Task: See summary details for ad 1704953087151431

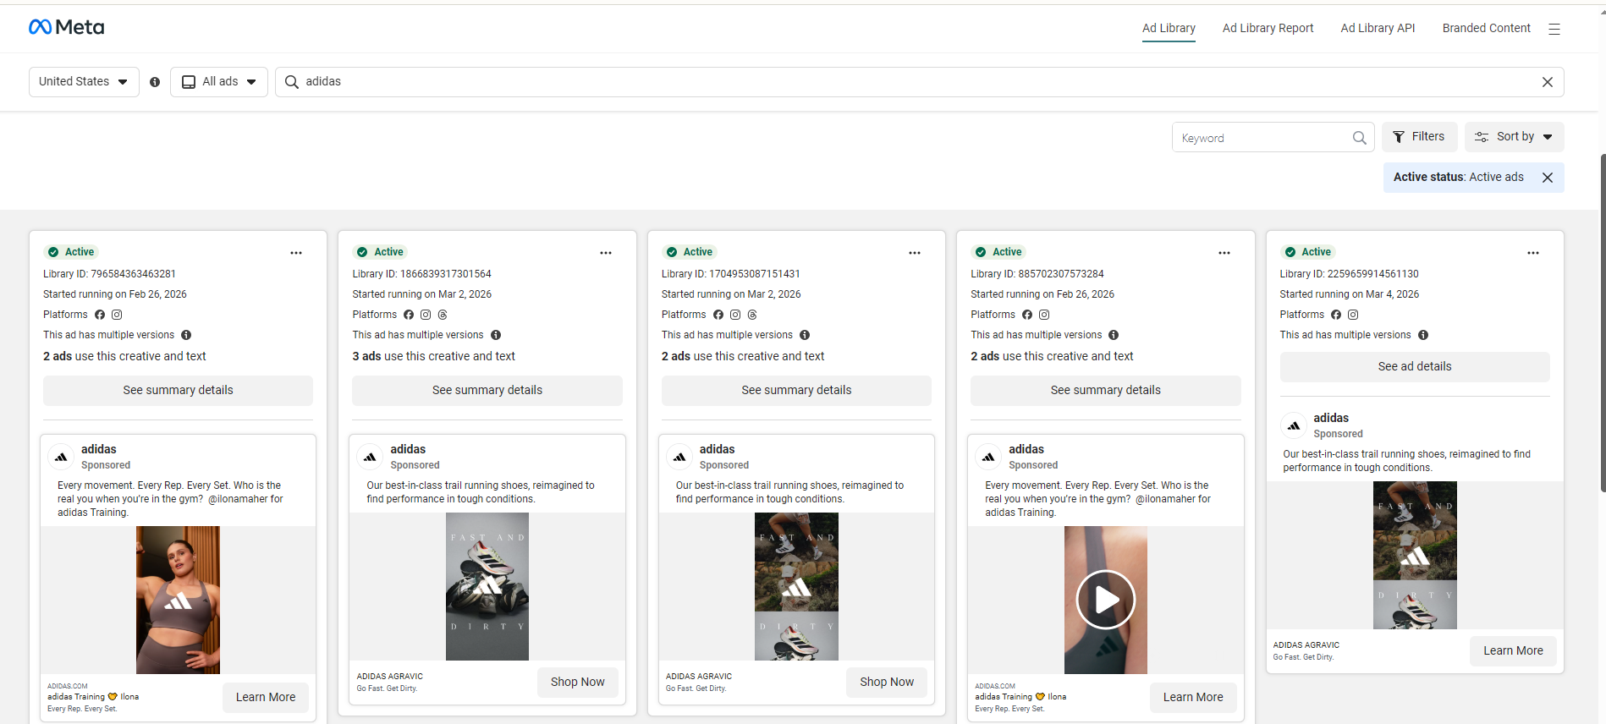Action: (x=796, y=390)
